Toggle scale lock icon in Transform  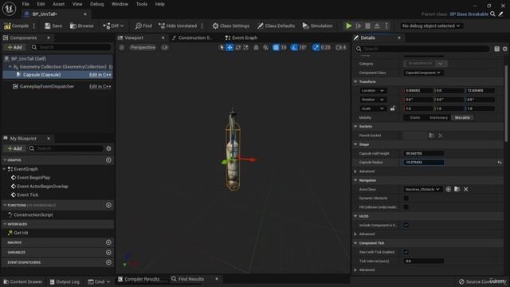point(393,108)
